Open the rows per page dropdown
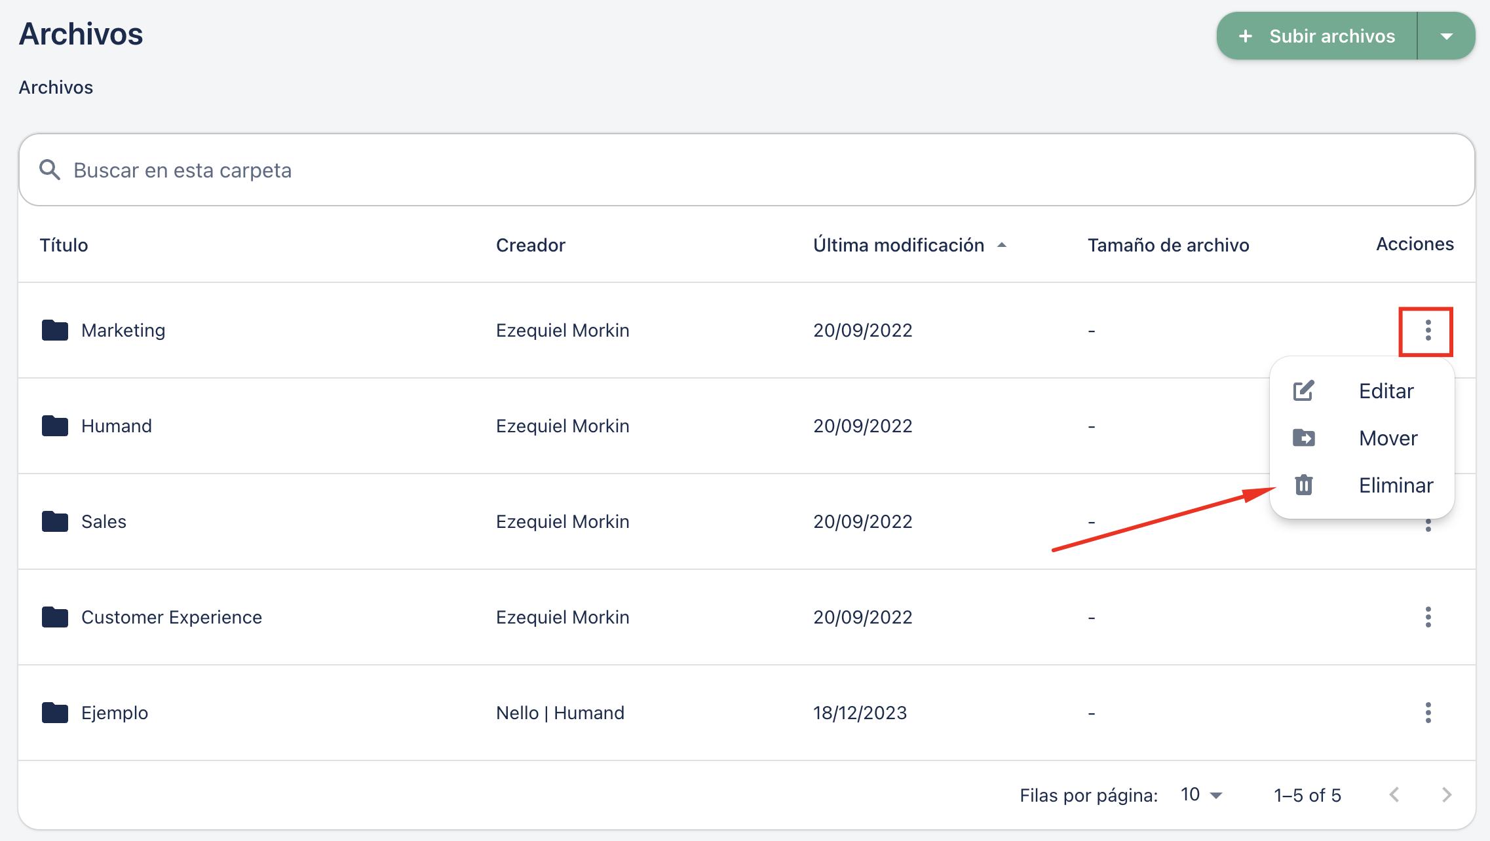The image size is (1490, 841). 1201,795
